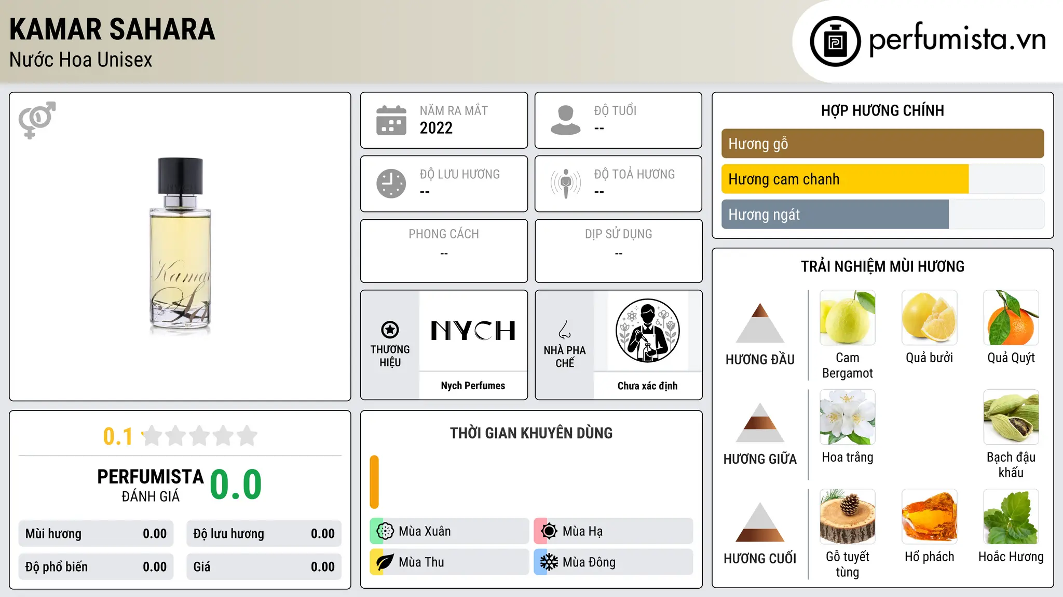1063x597 pixels.
Task: Click the THỜI GIAN KHUYÊN DÙNG heading
Action: point(531,433)
